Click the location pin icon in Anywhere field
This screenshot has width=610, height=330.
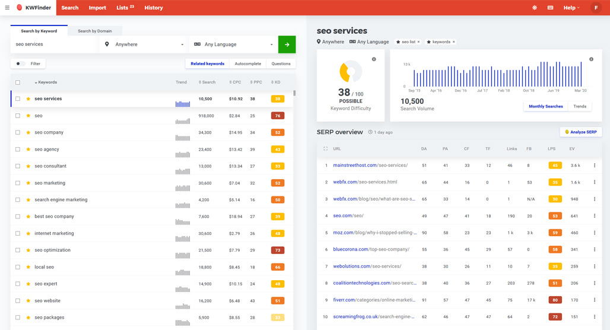pos(107,45)
